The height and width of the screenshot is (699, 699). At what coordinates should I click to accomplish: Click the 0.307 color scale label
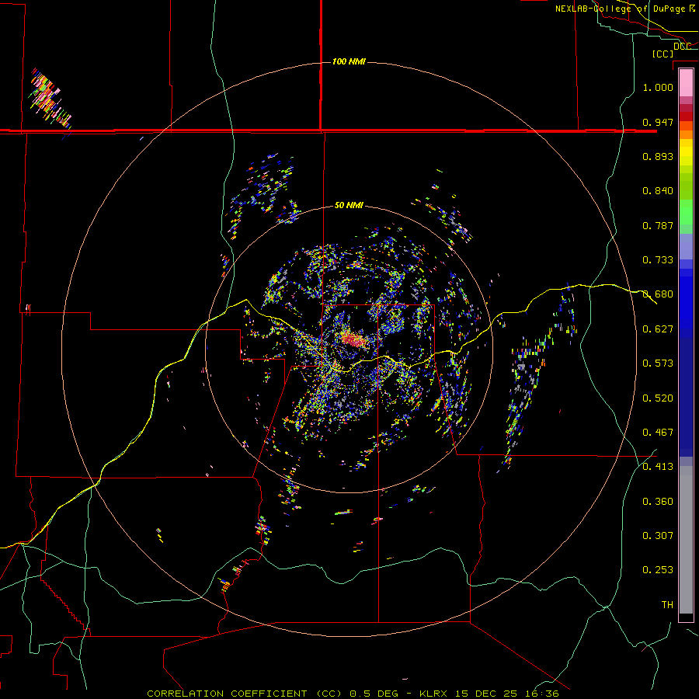658,536
